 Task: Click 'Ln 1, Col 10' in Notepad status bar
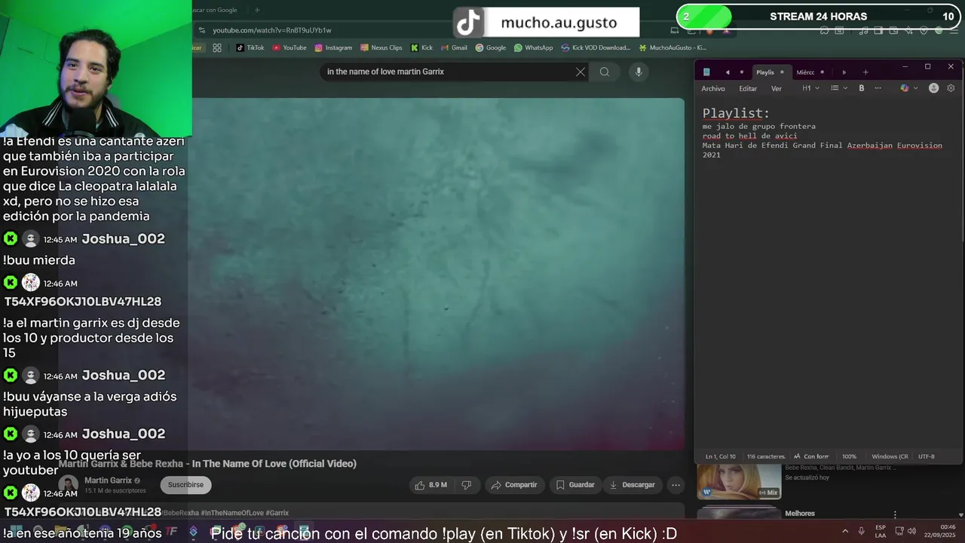(x=721, y=456)
